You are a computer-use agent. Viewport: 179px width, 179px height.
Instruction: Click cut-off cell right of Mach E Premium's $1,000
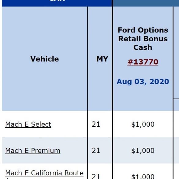coord(176,150)
